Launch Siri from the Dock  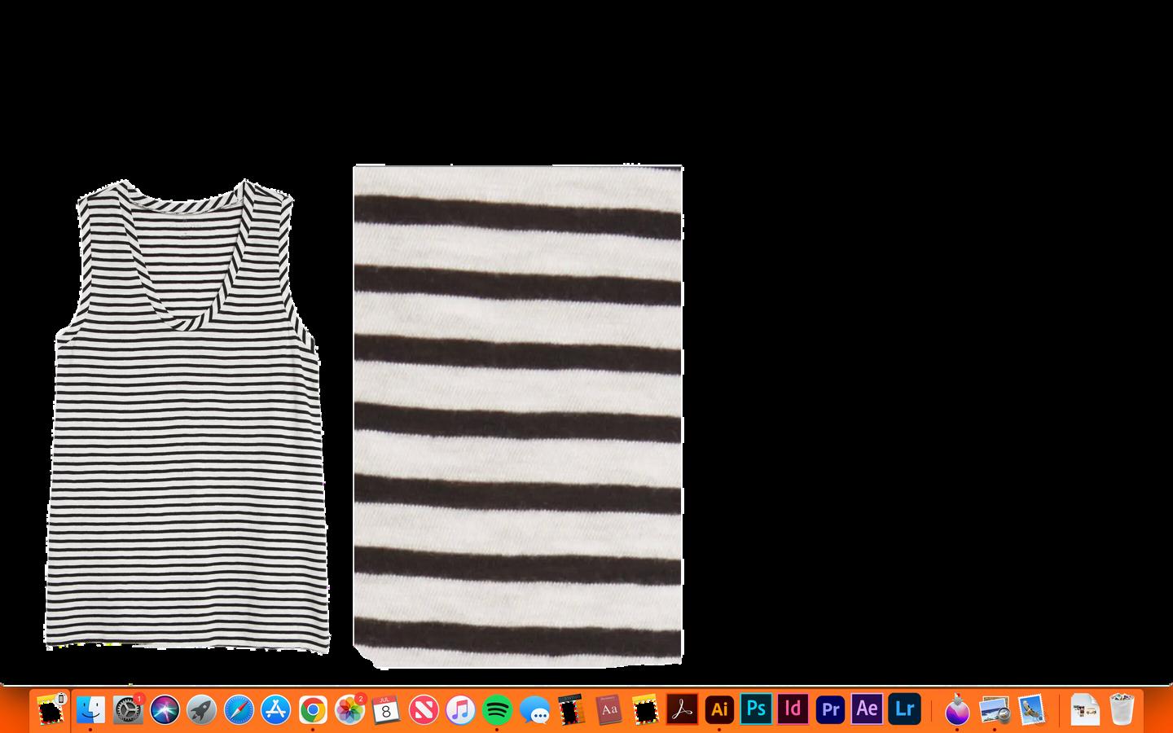tap(165, 709)
